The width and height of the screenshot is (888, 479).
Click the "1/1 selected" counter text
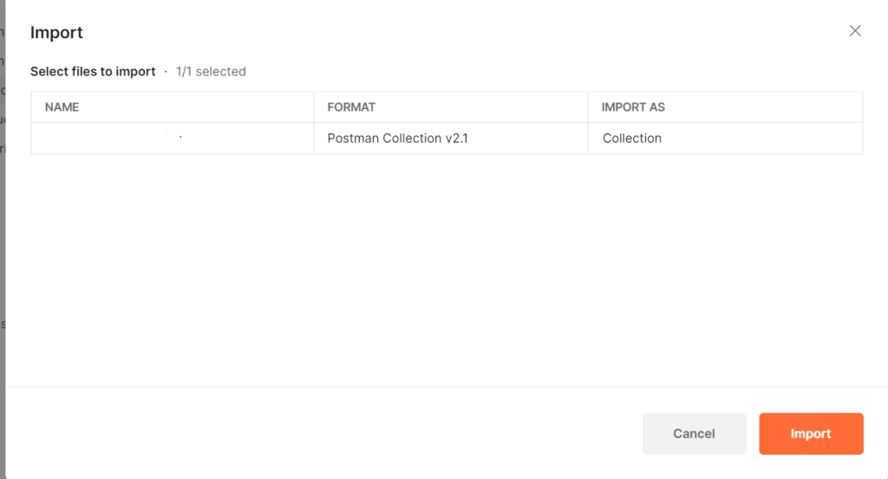pyautogui.click(x=211, y=72)
